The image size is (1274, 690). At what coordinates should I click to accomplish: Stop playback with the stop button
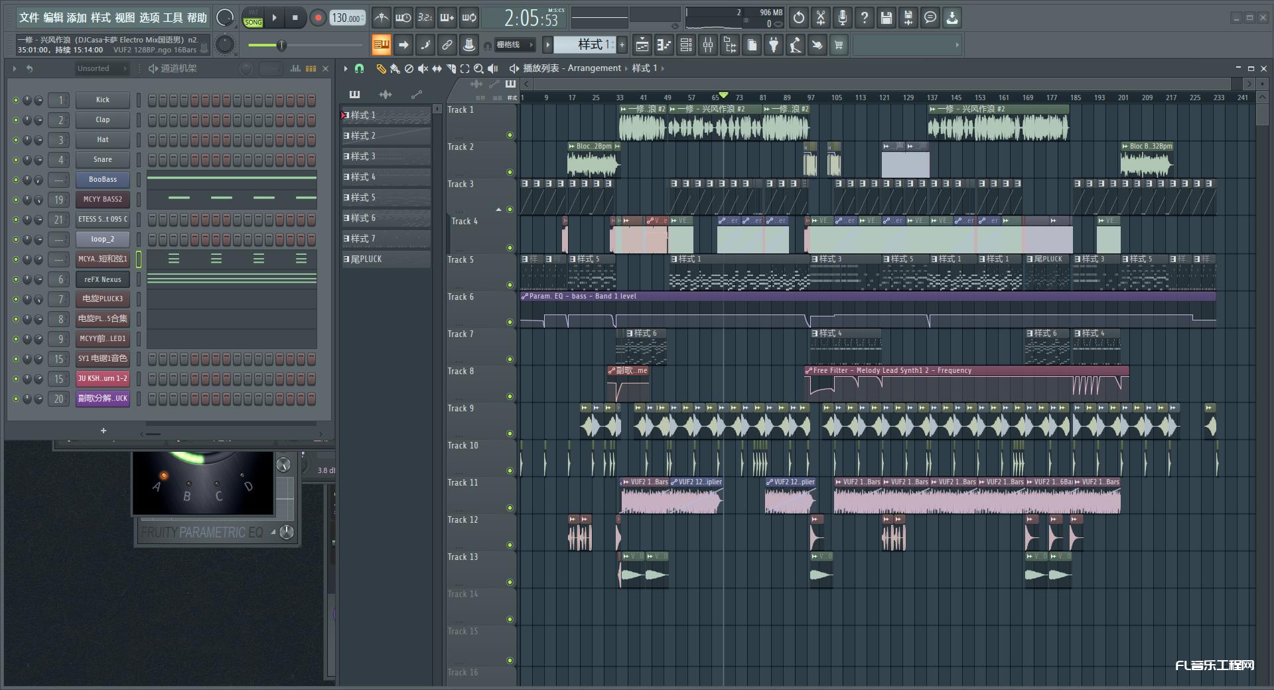295,18
